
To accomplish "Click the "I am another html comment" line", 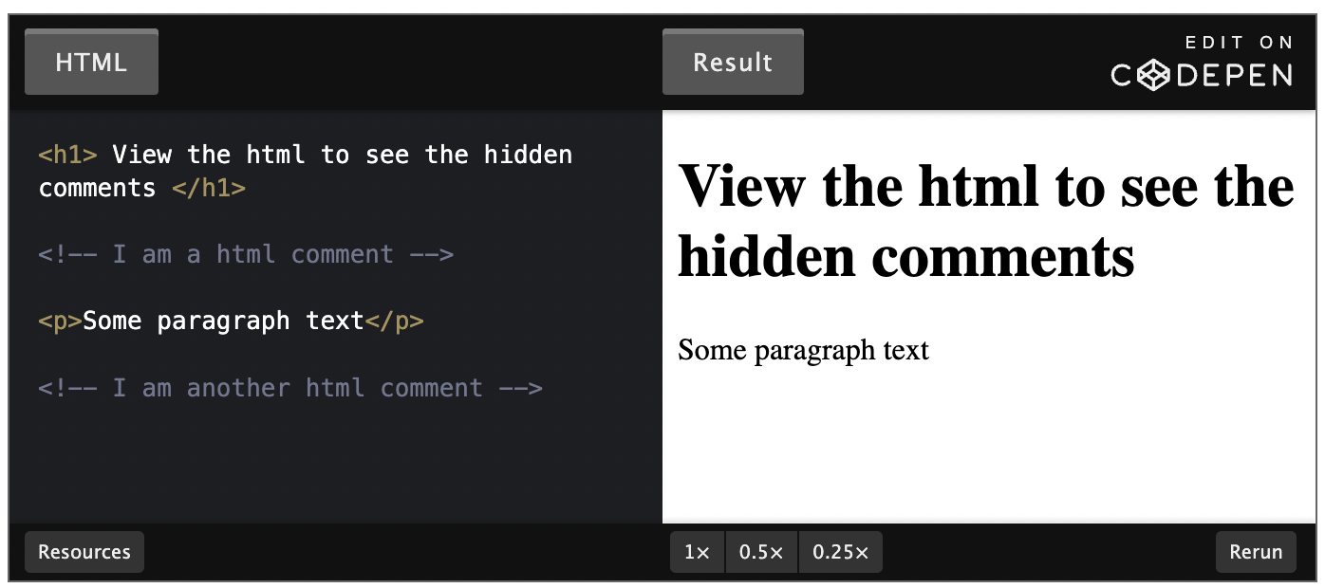I will pos(290,388).
